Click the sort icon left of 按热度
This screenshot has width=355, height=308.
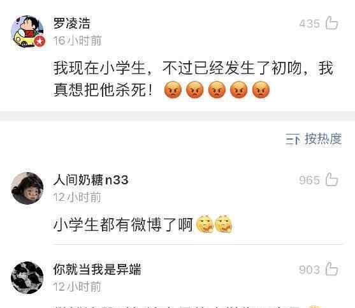[293, 139]
